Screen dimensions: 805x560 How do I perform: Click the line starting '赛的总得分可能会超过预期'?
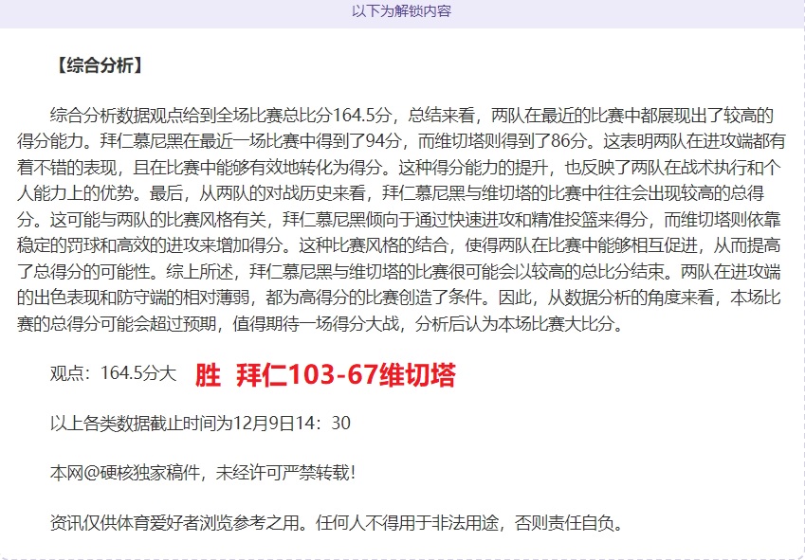[x=320, y=324]
